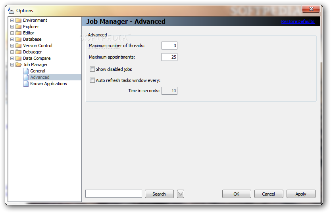
Task: Click the Known Applications page icon
Action: click(x=26, y=84)
